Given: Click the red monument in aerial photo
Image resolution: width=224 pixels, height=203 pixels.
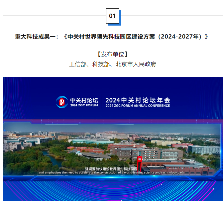Looking at the screenshot, I should pos(140,162).
